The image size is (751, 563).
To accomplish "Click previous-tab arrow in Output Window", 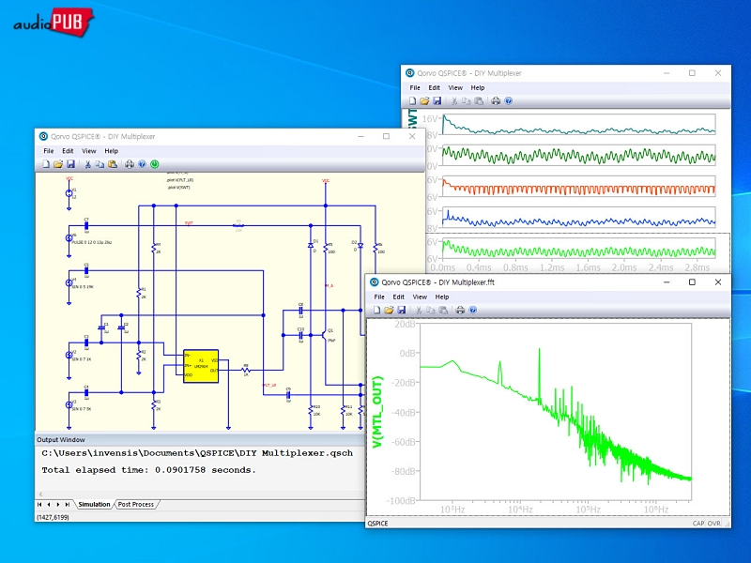I will point(49,505).
